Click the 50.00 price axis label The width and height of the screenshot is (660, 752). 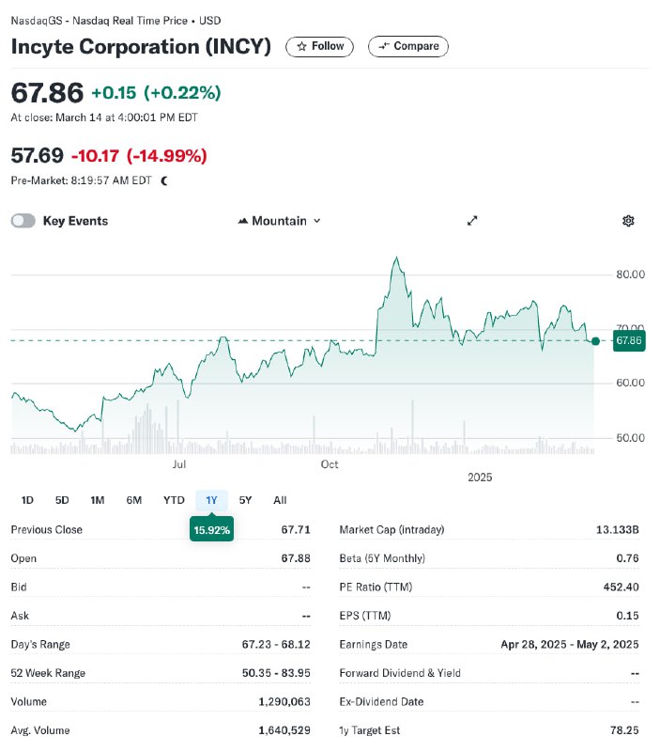coord(630,437)
